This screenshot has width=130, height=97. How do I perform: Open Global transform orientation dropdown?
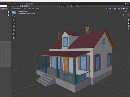63,6
